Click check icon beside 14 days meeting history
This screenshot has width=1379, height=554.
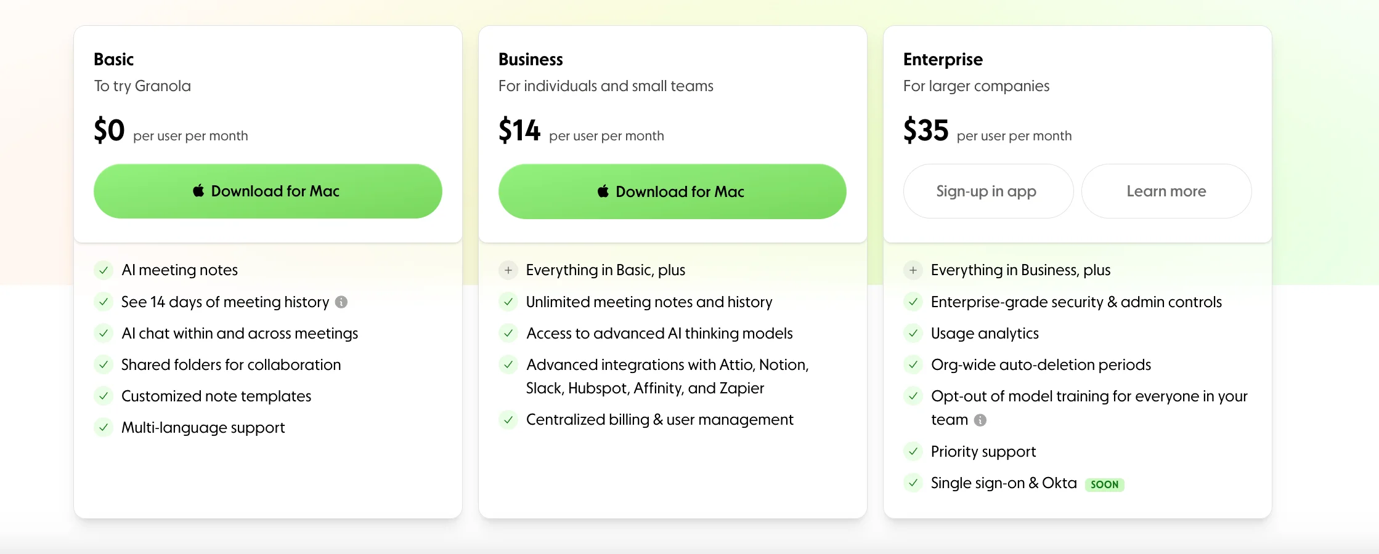104,302
